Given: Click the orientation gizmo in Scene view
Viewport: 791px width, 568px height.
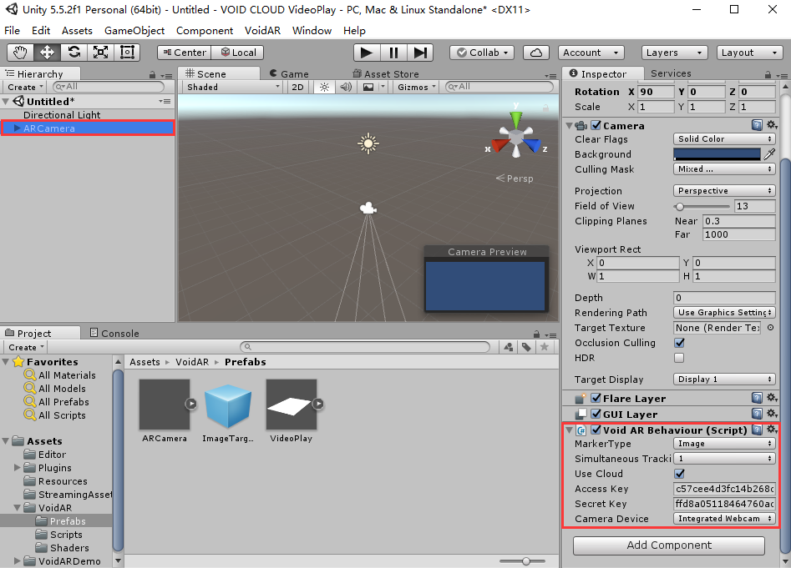Looking at the screenshot, I should point(516,135).
